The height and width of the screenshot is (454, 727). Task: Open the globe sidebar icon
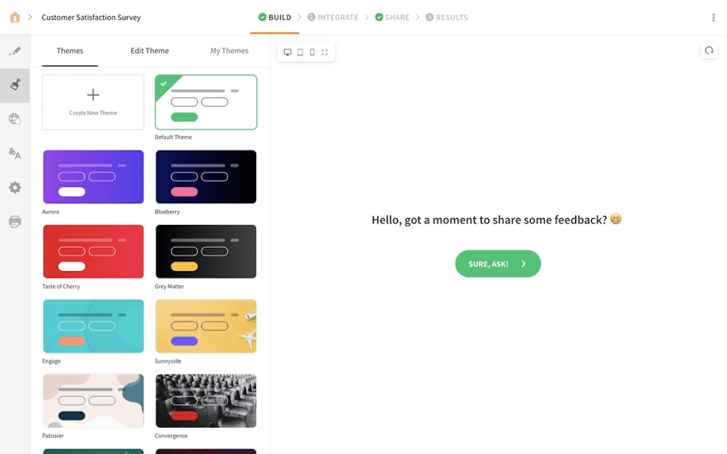point(15,119)
